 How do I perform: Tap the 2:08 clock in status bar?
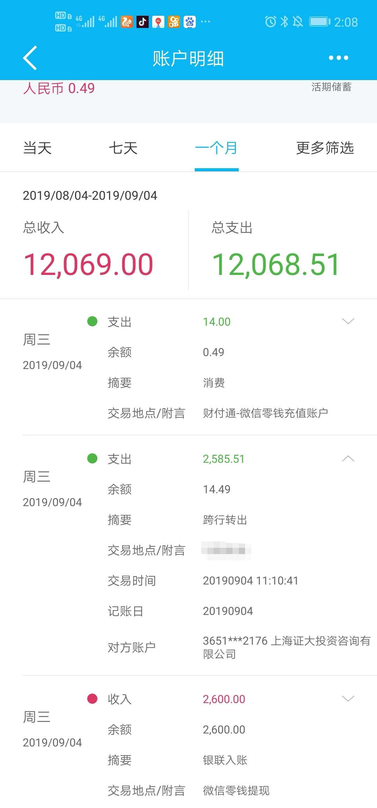click(346, 22)
